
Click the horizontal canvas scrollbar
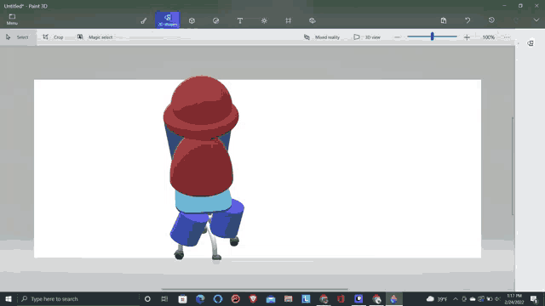[x=255, y=289]
